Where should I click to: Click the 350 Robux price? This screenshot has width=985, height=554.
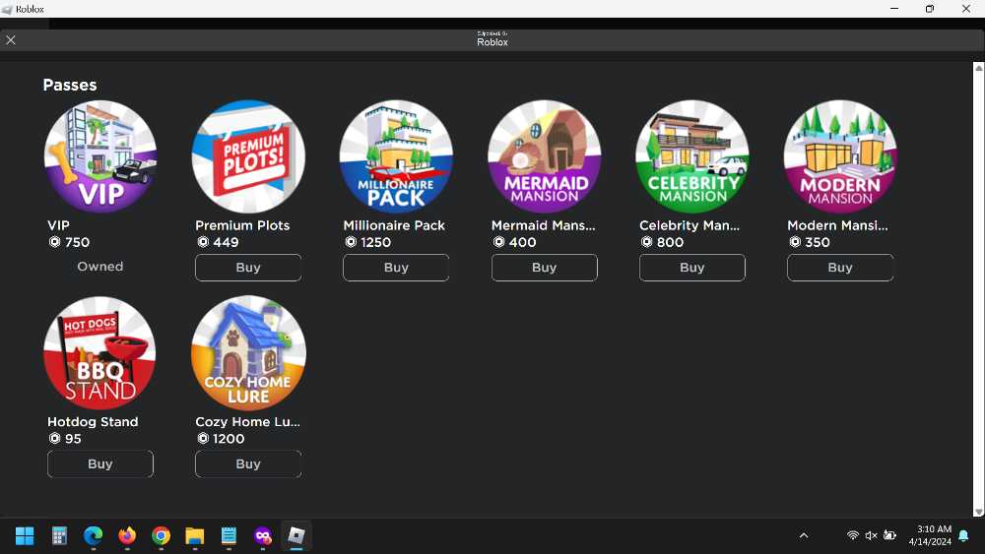click(810, 242)
